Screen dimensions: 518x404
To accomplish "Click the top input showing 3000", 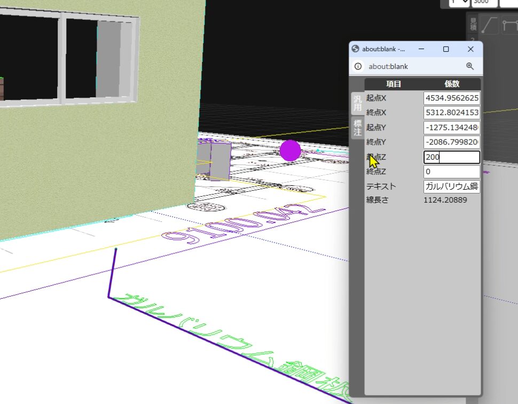I will pos(484,2).
